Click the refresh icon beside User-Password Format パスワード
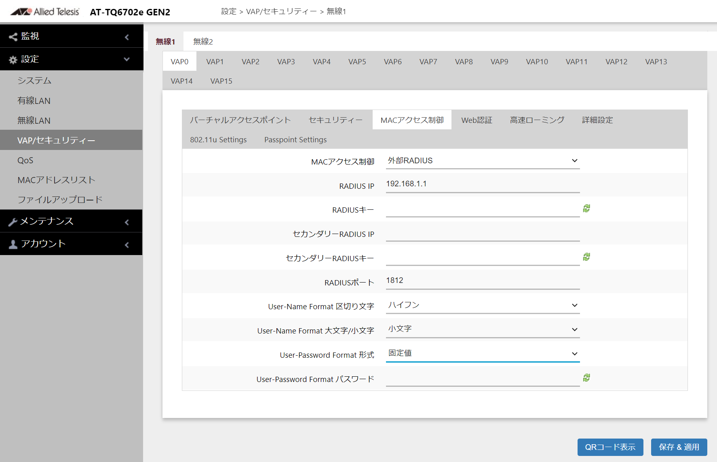 [x=586, y=378]
